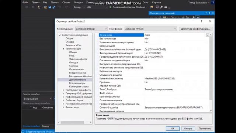Expand the Анализ кода node
The image size is (236, 133).
(x=63, y=107)
